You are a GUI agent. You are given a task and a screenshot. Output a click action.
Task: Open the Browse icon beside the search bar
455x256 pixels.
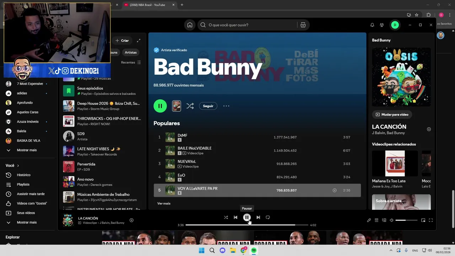click(303, 25)
